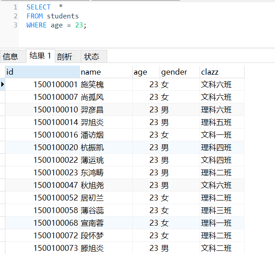Select cell id 1500100068
This screenshot has height=254, width=275.
click(43, 223)
